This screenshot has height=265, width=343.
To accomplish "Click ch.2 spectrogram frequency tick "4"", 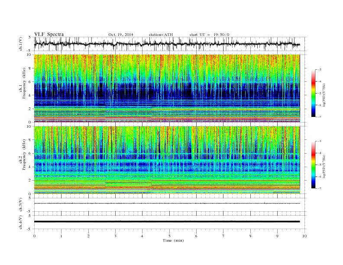I will [30, 167].
